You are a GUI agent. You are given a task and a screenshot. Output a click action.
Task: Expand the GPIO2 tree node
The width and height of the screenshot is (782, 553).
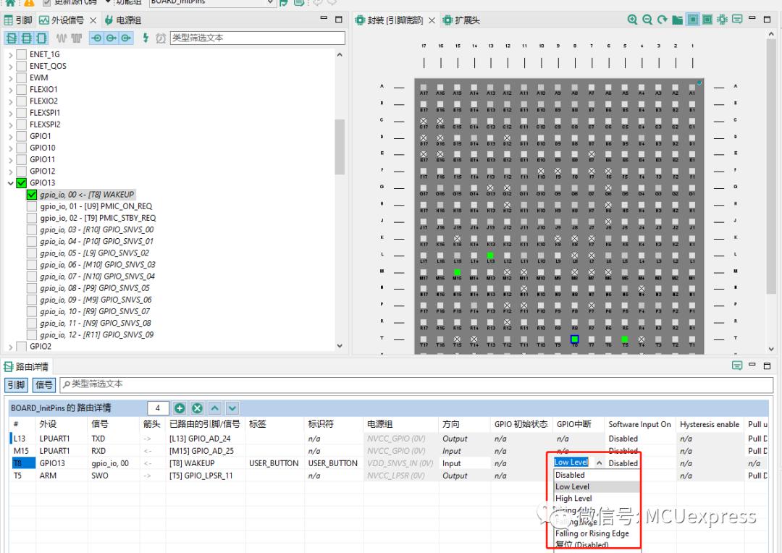point(10,347)
